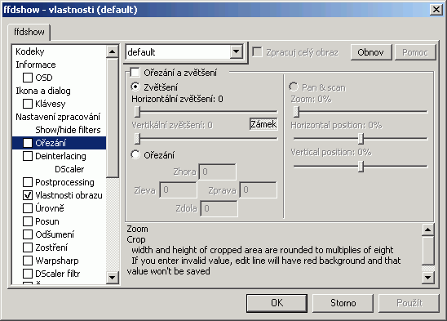The image size is (447, 321).
Task: Click the 'Zoom' help text line
Action: (x=137, y=229)
